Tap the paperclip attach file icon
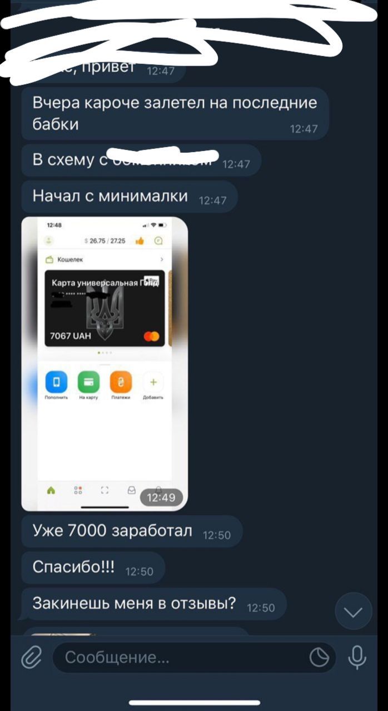The image size is (388, 711). pos(32,658)
